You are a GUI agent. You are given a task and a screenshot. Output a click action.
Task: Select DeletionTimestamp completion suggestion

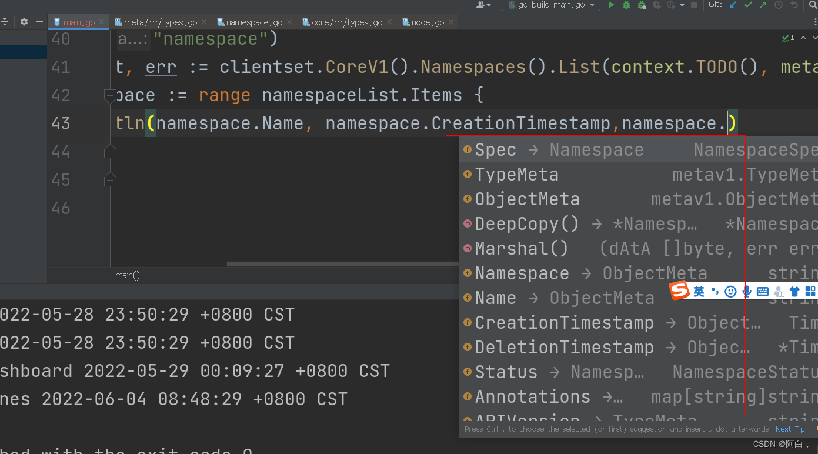pos(639,348)
